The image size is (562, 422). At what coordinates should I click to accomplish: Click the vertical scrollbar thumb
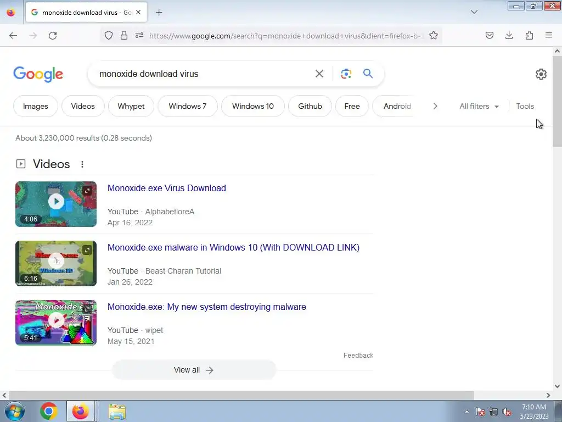tap(557, 101)
